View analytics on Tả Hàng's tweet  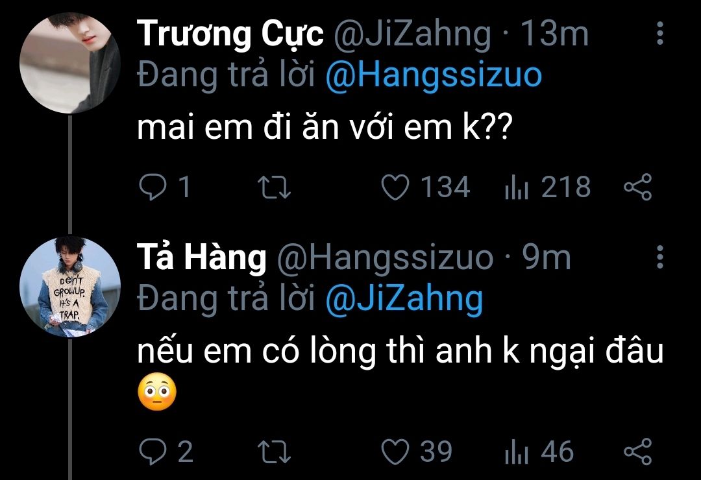tap(516, 451)
